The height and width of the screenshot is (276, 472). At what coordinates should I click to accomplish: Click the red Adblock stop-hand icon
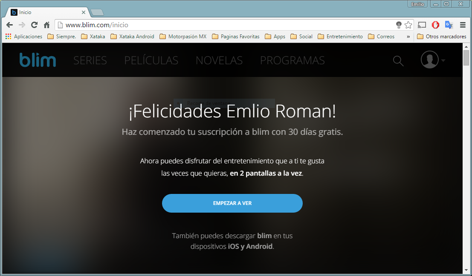[x=435, y=25]
